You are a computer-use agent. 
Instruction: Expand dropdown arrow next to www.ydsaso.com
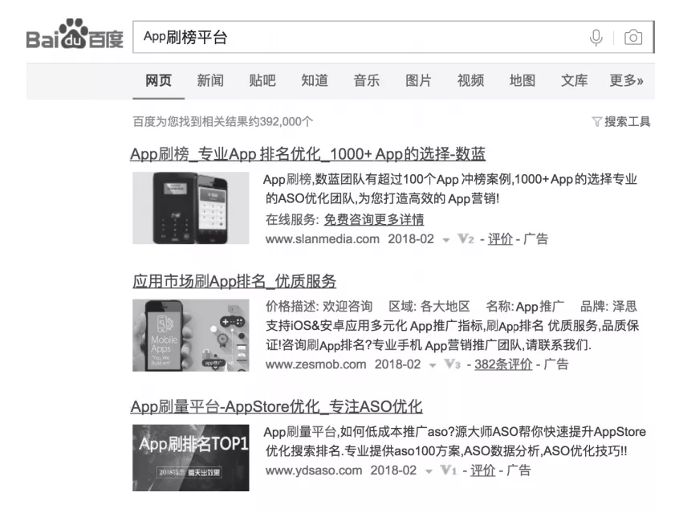(x=429, y=471)
